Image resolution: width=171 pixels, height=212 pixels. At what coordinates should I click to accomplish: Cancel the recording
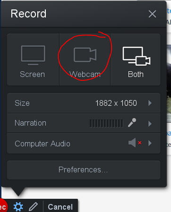pyautogui.click(x=60, y=207)
